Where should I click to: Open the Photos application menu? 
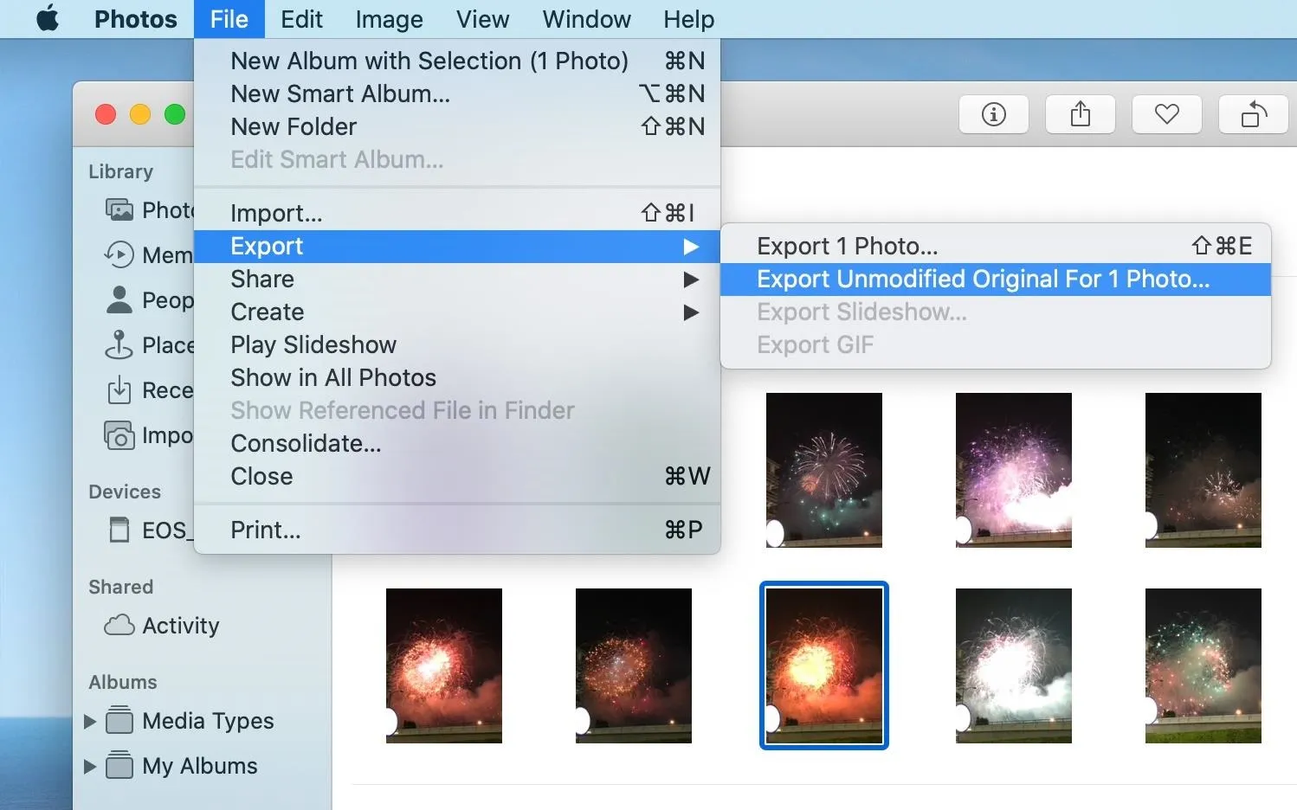tap(136, 19)
